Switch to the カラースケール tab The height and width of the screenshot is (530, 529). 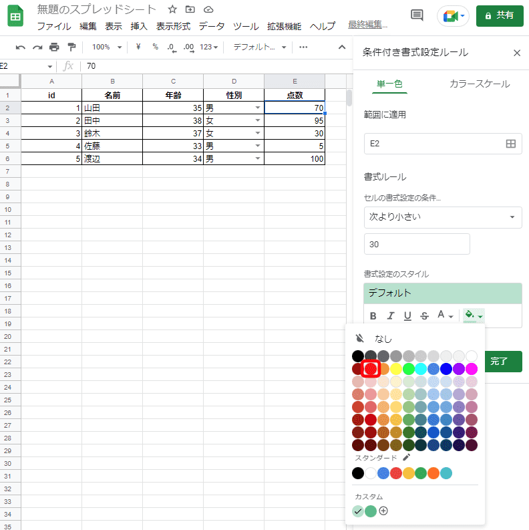[479, 84]
